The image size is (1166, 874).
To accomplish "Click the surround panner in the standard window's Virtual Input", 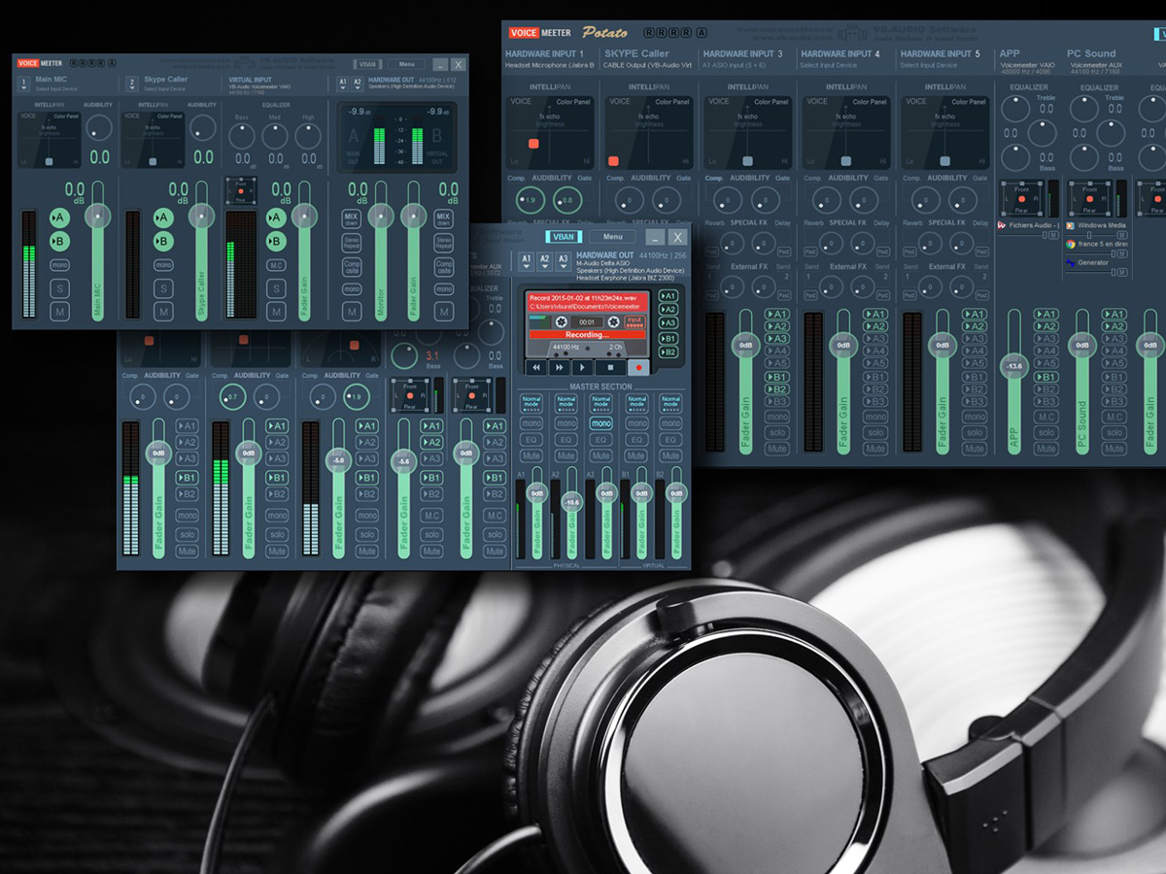I will coord(241,192).
